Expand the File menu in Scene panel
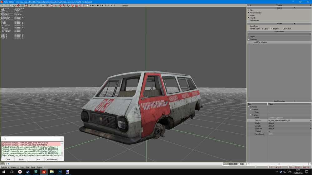The width and height of the screenshot is (312, 175). (x=251, y=10)
